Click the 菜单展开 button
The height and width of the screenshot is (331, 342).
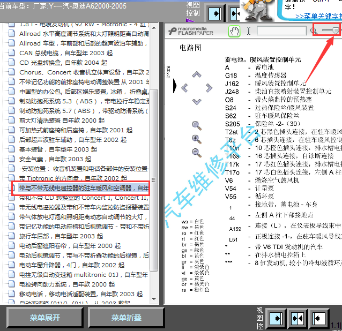45,318
